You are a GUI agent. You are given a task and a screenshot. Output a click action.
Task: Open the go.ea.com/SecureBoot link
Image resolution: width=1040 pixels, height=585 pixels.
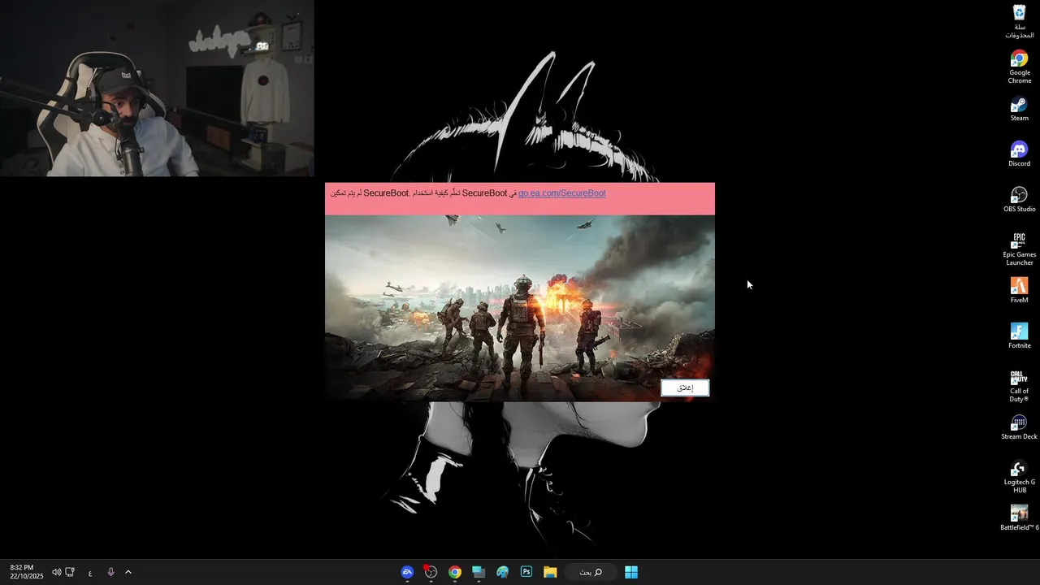click(x=561, y=193)
